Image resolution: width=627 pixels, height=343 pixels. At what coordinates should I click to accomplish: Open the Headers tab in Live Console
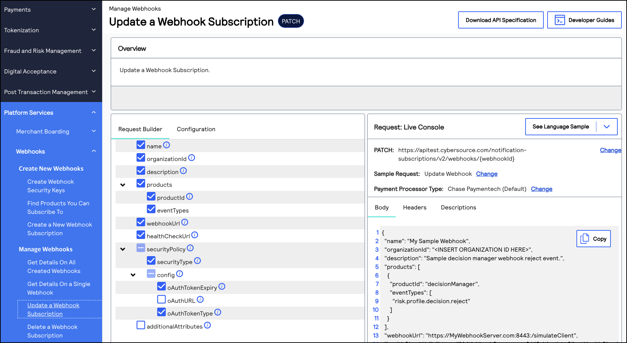414,207
